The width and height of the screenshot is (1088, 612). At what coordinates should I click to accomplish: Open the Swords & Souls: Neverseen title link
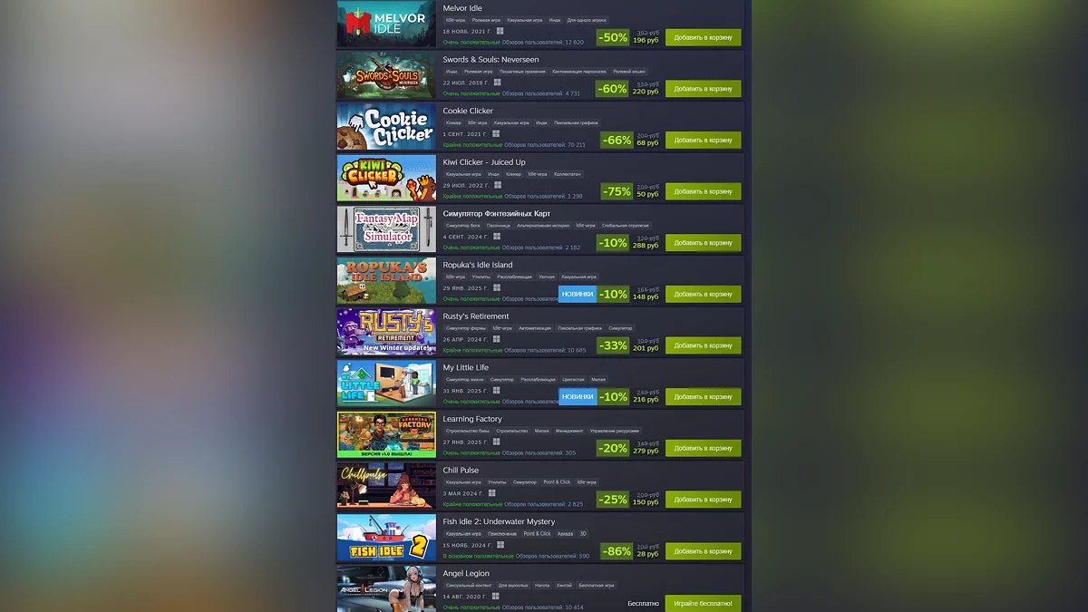point(500,60)
